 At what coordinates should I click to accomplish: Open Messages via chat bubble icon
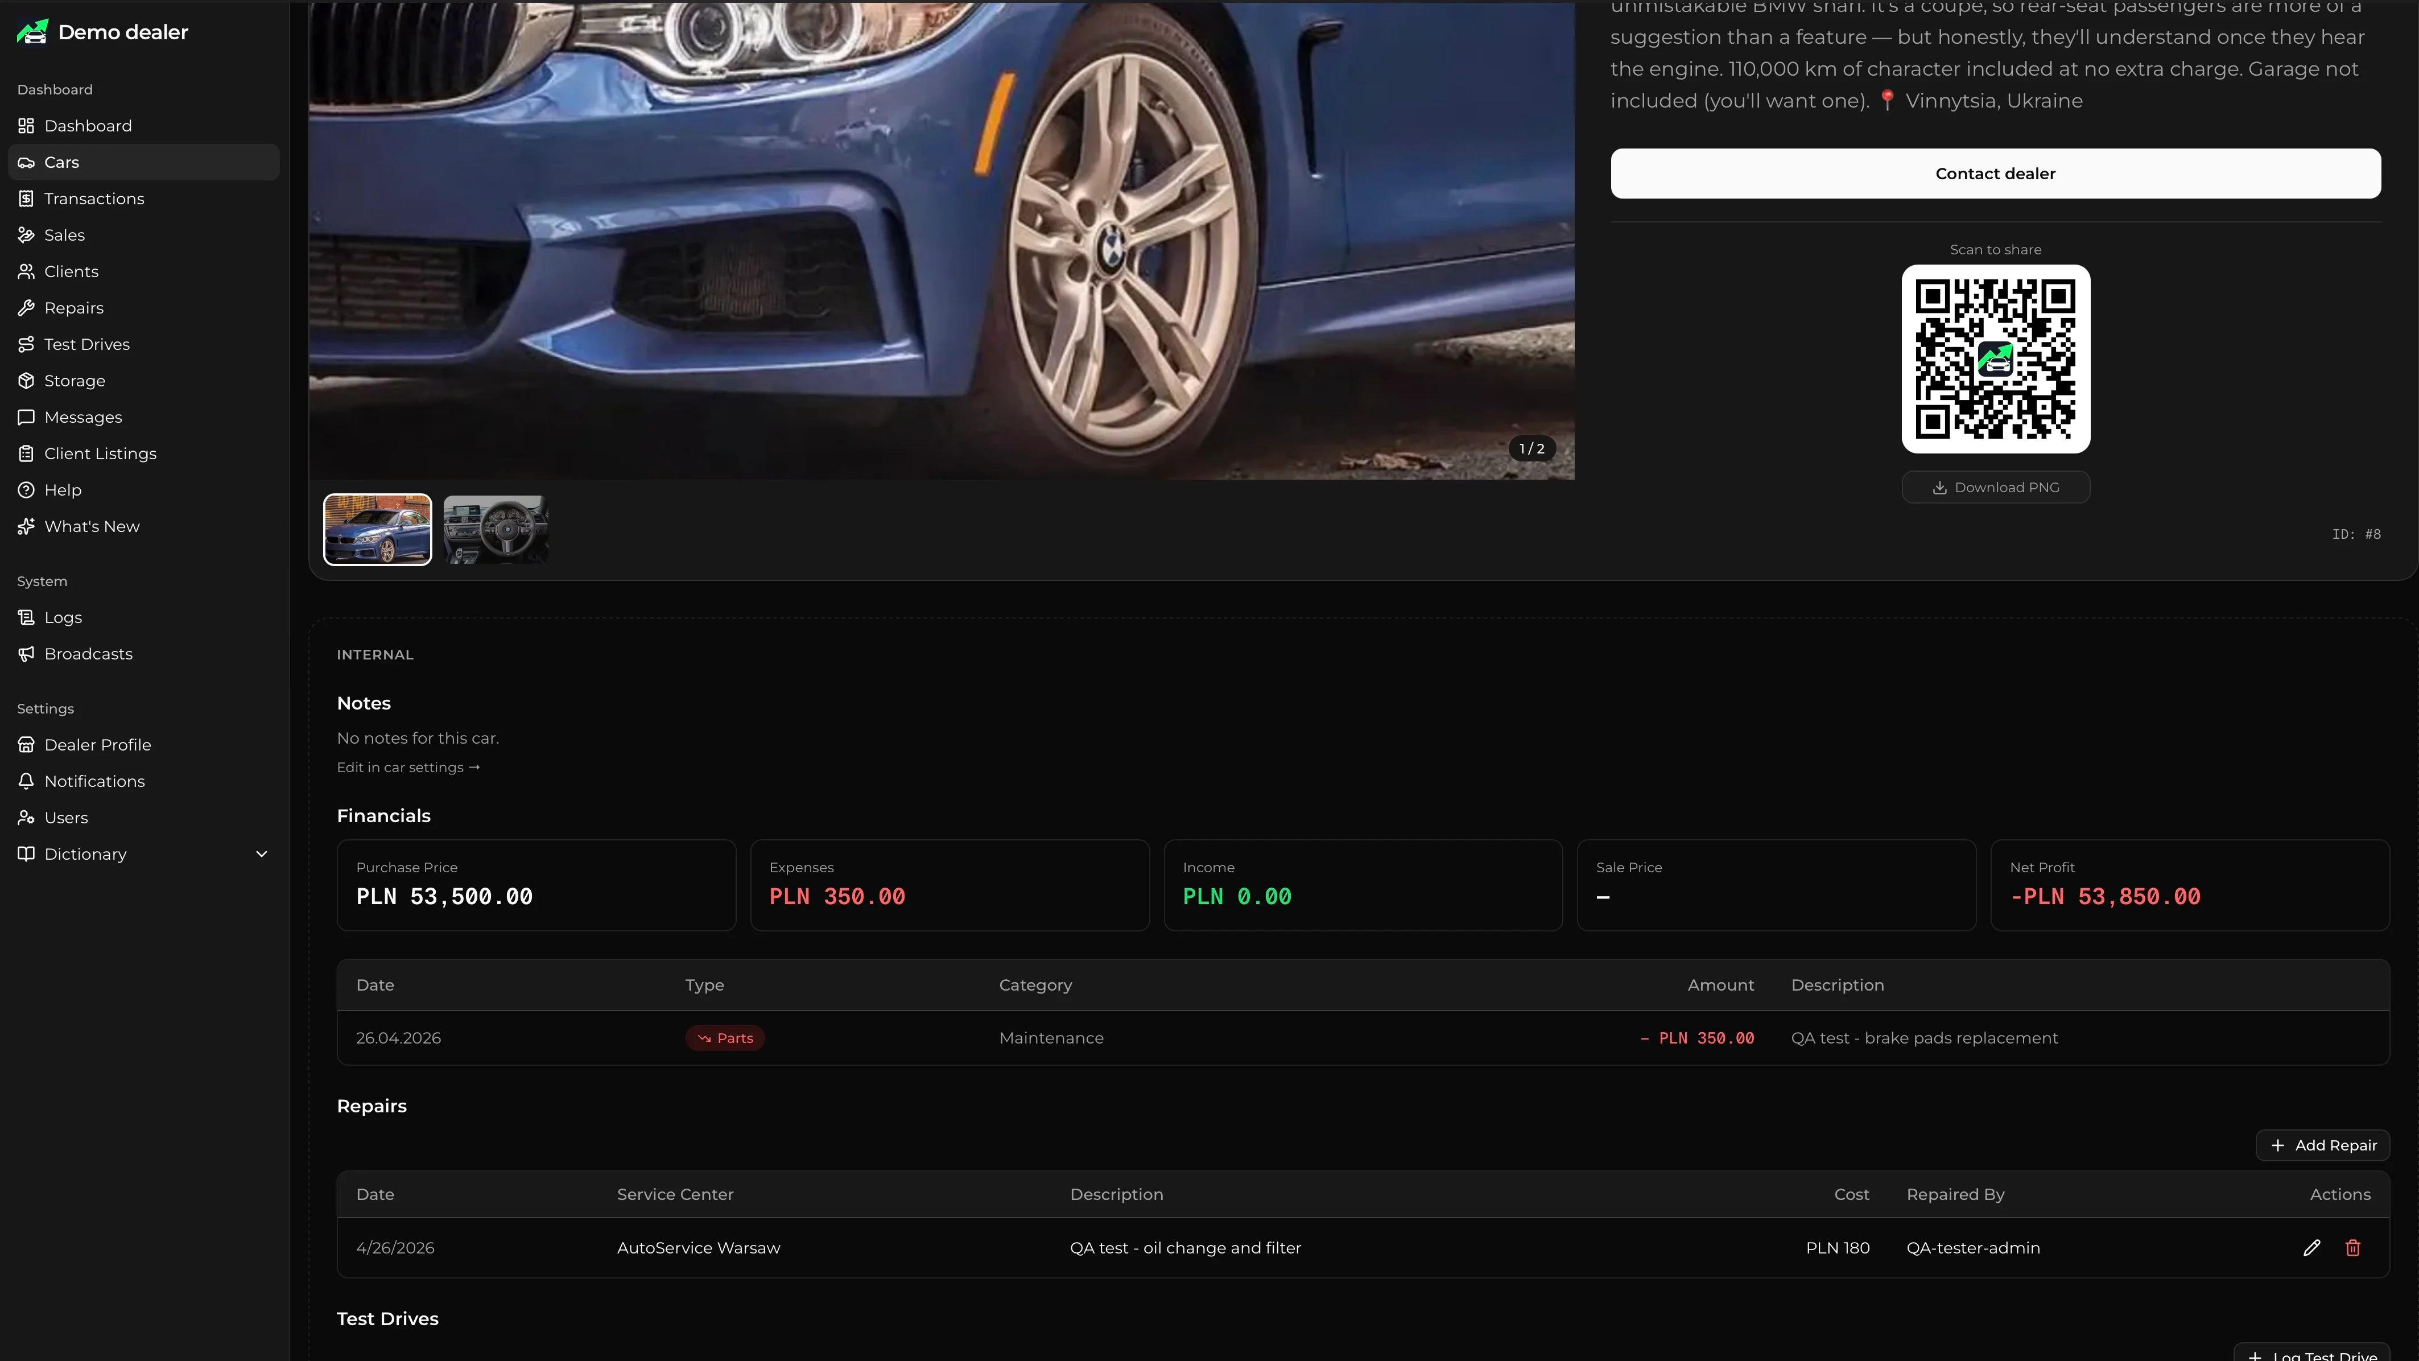point(26,417)
